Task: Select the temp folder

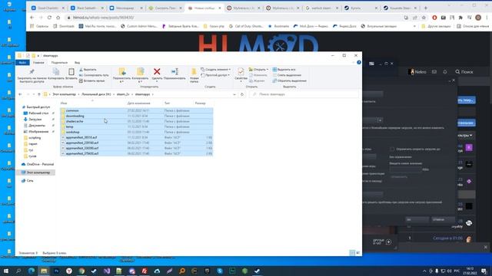Action: point(137,127)
